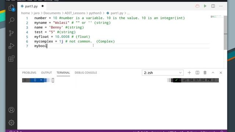
Task: Click the "5" string on line 4
Action: coord(52,32)
